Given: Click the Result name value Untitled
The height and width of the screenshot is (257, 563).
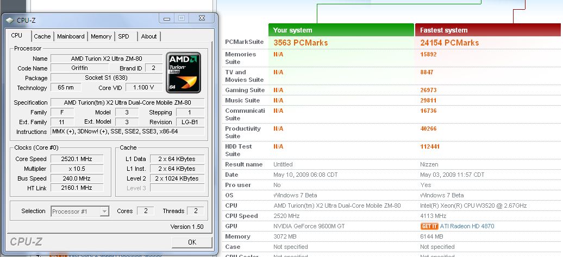Looking at the screenshot, I should click(x=283, y=164).
